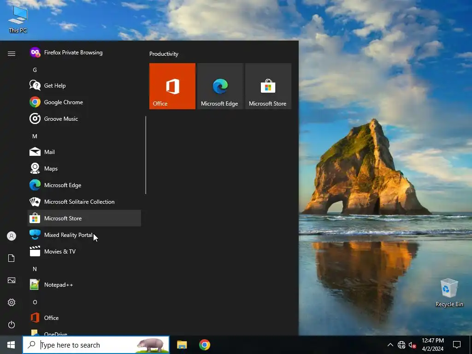Screen dimensions: 472x354
Task: Open Documents from Start sidebar
Action: click(12, 258)
